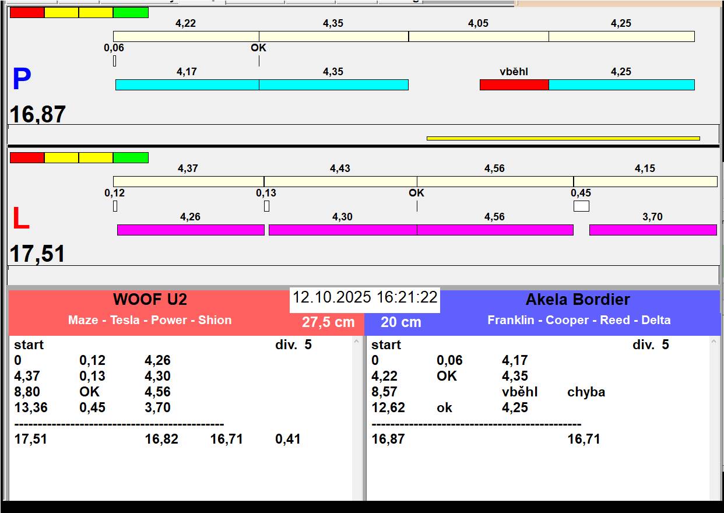Click the large 17,51 lane L total time
724x513 pixels.
(38, 254)
